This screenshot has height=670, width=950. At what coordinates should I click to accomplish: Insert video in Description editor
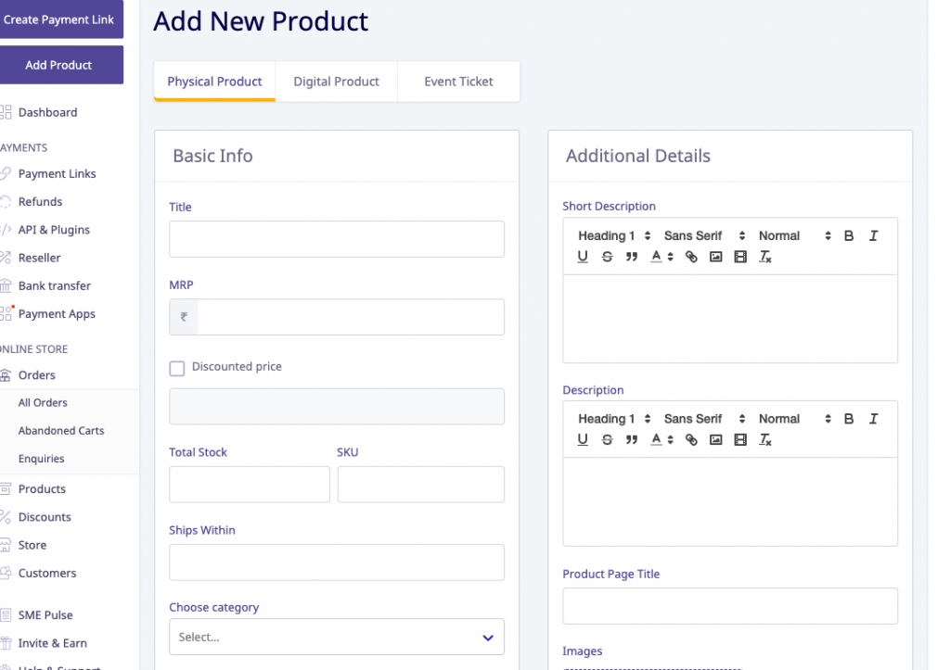click(x=740, y=440)
